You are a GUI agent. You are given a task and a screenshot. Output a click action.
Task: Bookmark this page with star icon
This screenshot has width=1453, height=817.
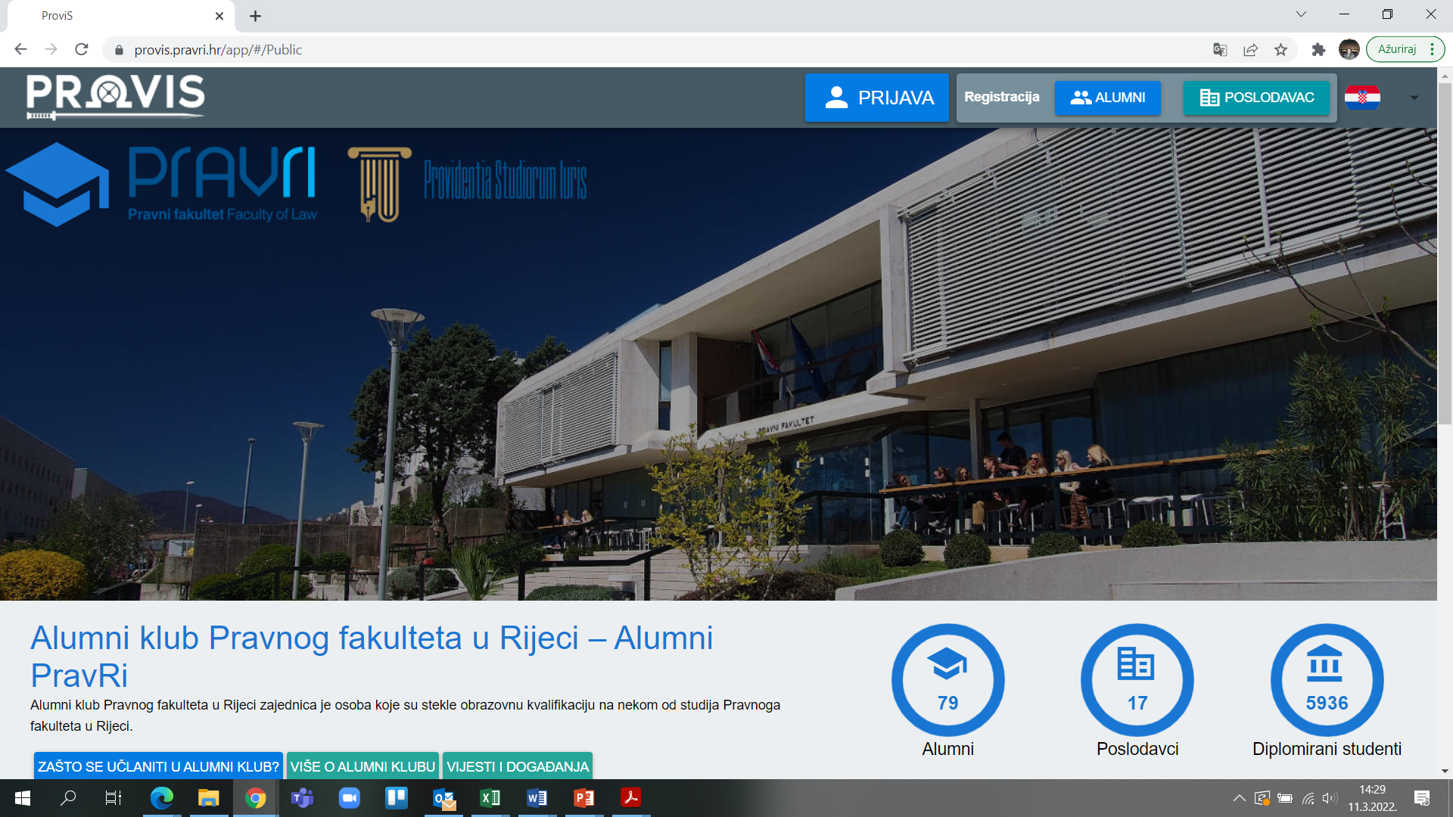click(1280, 50)
